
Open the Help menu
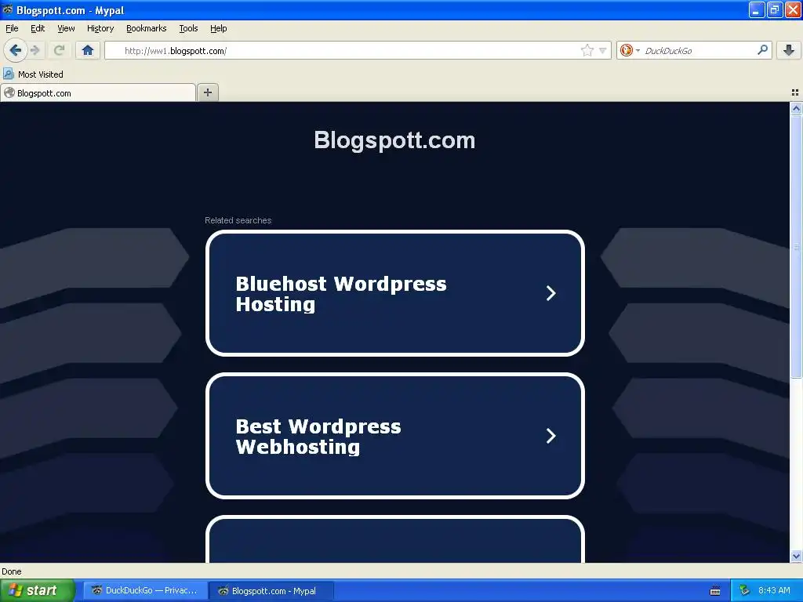[x=219, y=29]
